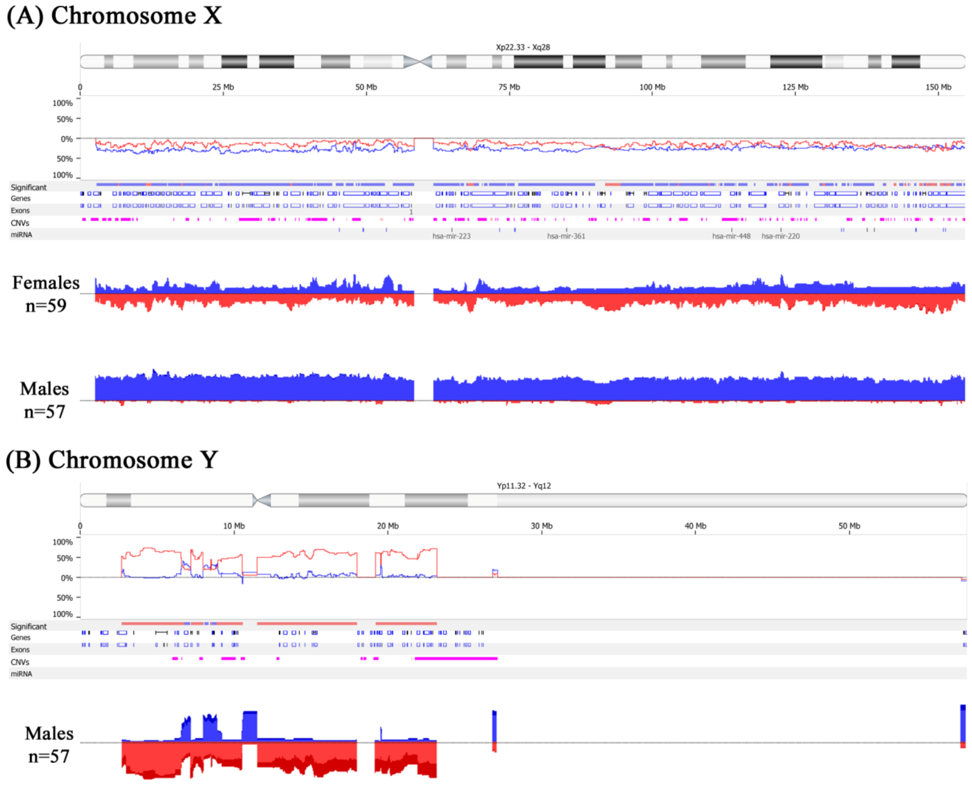Click the 25 Mb marker on chromosome X ruler

pos(223,87)
